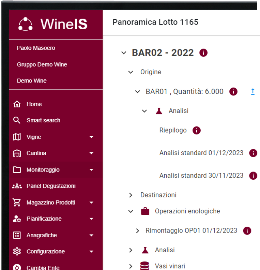Click the info icon next to Riepilogo
Image resolution: width=260 pixels, height=270 pixels.
[197, 130]
